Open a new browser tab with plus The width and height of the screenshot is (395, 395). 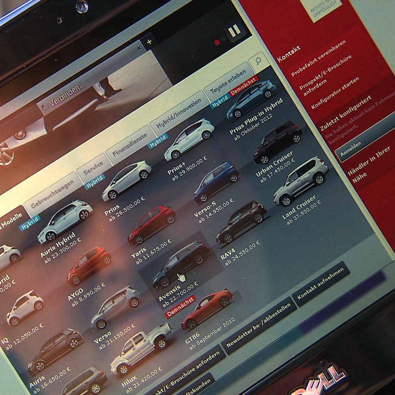(149, 42)
